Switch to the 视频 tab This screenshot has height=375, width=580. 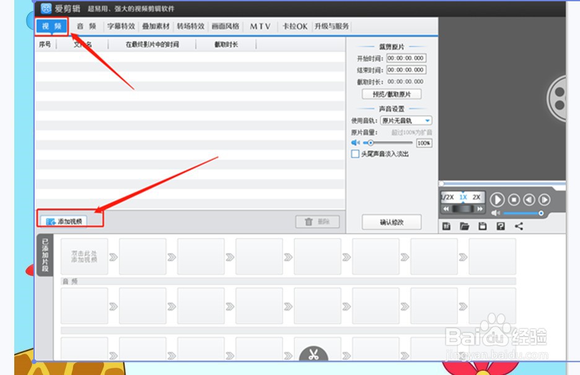pos(52,26)
